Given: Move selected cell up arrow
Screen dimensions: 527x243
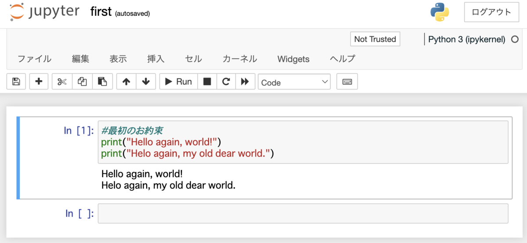Looking at the screenshot, I should click(x=126, y=82).
